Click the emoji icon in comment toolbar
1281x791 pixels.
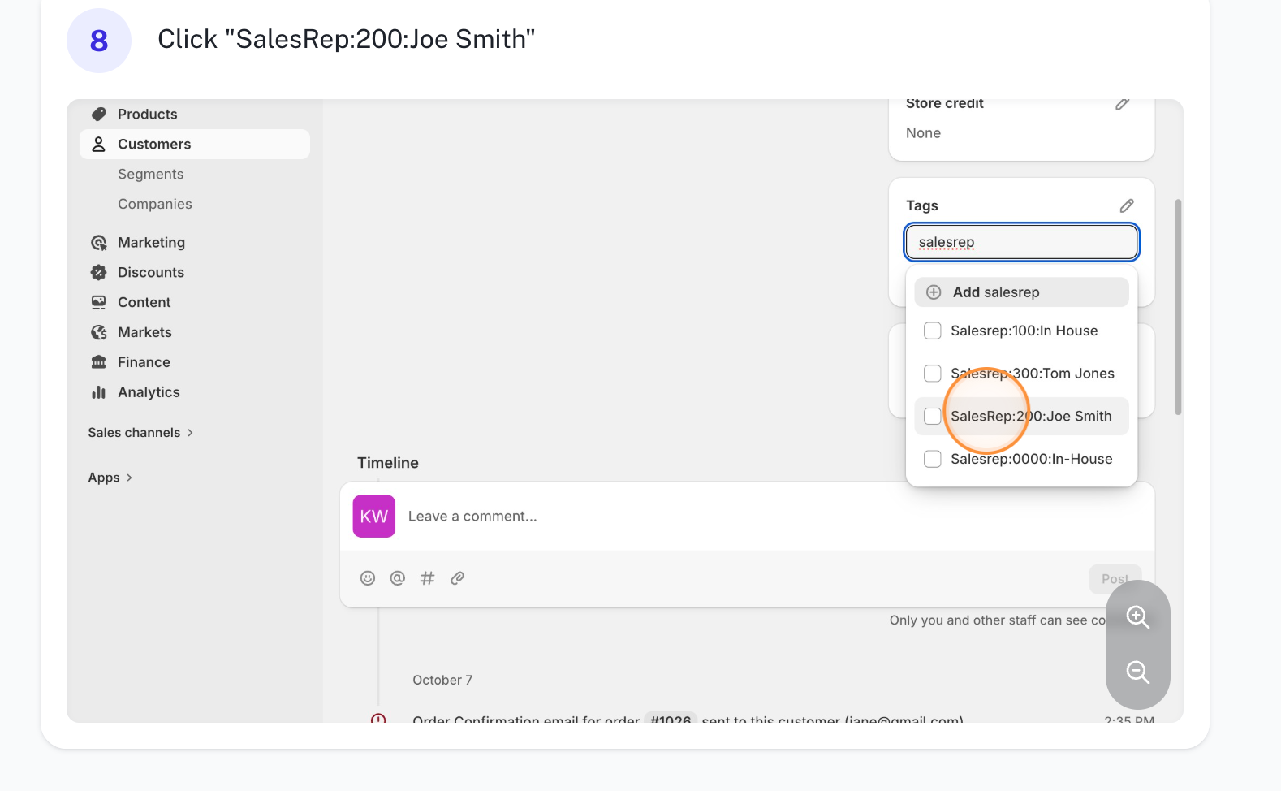[368, 578]
